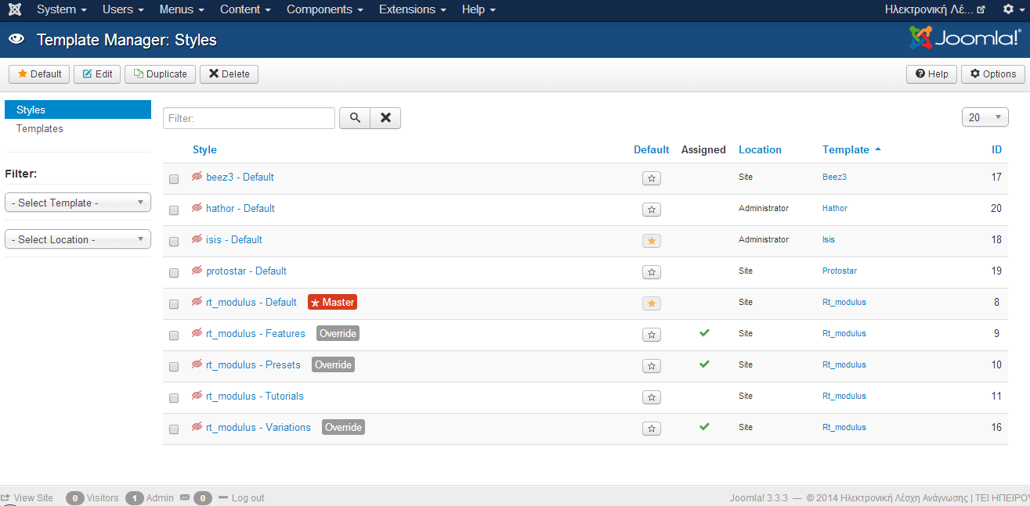Click the preview eye icon for rt_modulus - Variations
The width and height of the screenshot is (1030, 506).
click(x=197, y=427)
